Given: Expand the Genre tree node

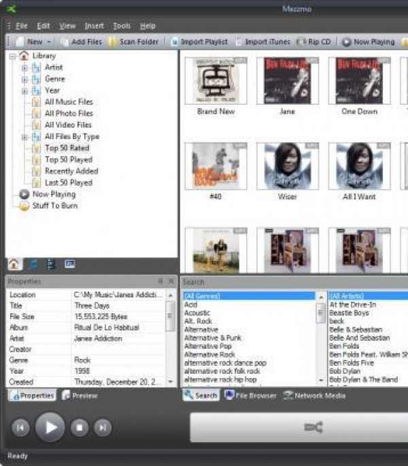Looking at the screenshot, I should pyautogui.click(x=24, y=79).
